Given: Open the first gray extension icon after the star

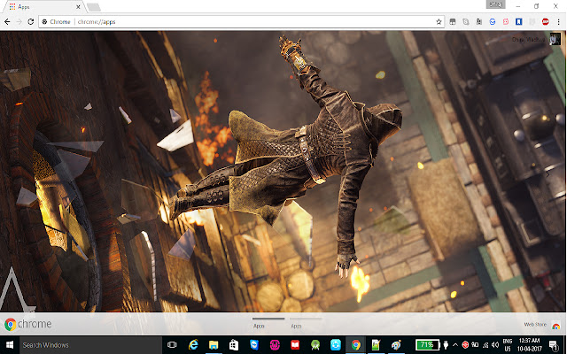Looking at the screenshot, I should [453, 22].
